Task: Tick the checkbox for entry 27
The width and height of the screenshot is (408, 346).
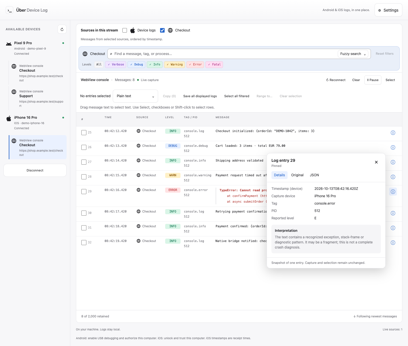Action: tap(84, 162)
